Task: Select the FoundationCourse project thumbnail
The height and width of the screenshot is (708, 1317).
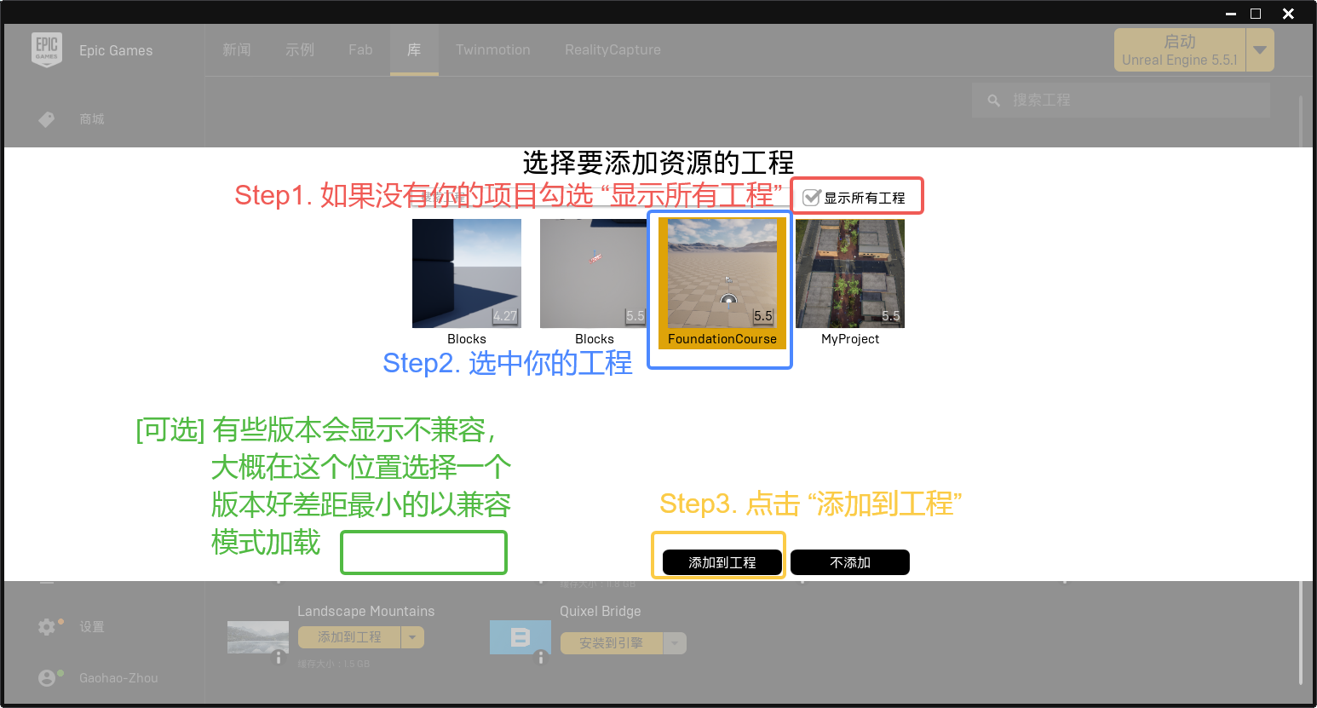Action: tap(722, 273)
